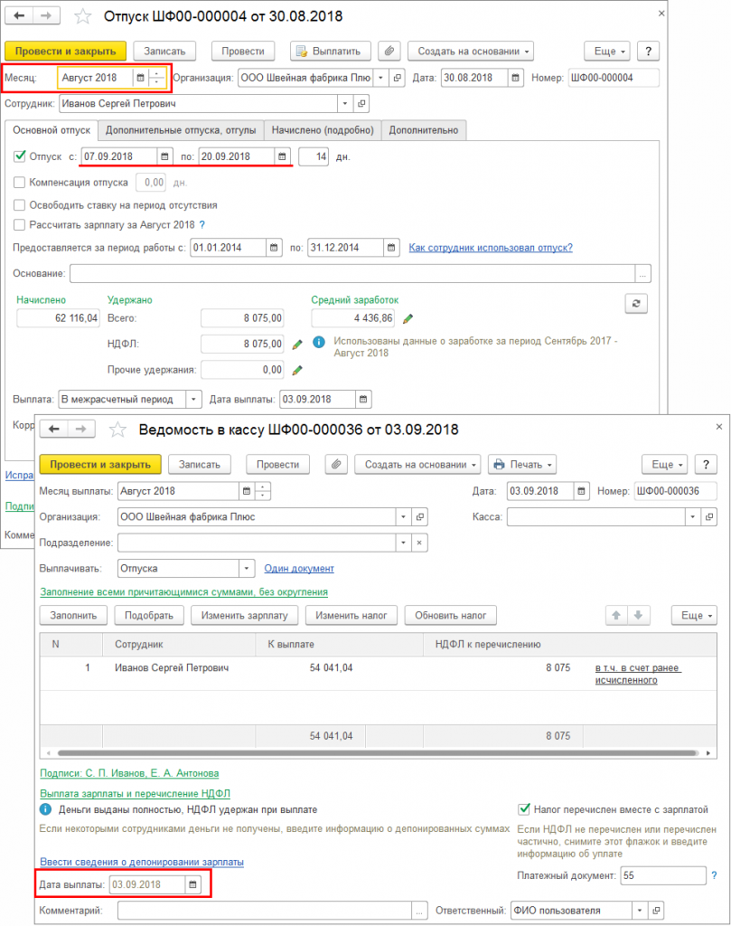Image resolution: width=731 pixels, height=926 pixels.
Task: Open Выплата В межрасчетный период dropdown
Action: (x=193, y=399)
